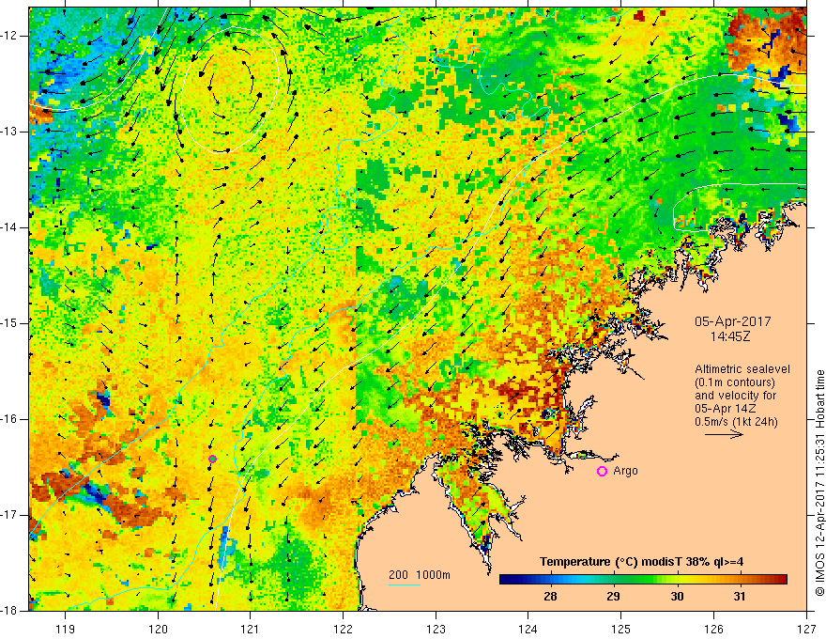The height and width of the screenshot is (639, 826).
Task: Click the '(0.1m contours)' caption line
Action: click(x=735, y=382)
